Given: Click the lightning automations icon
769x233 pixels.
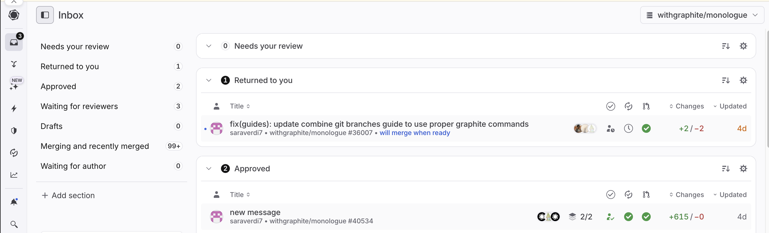Looking at the screenshot, I should [14, 109].
